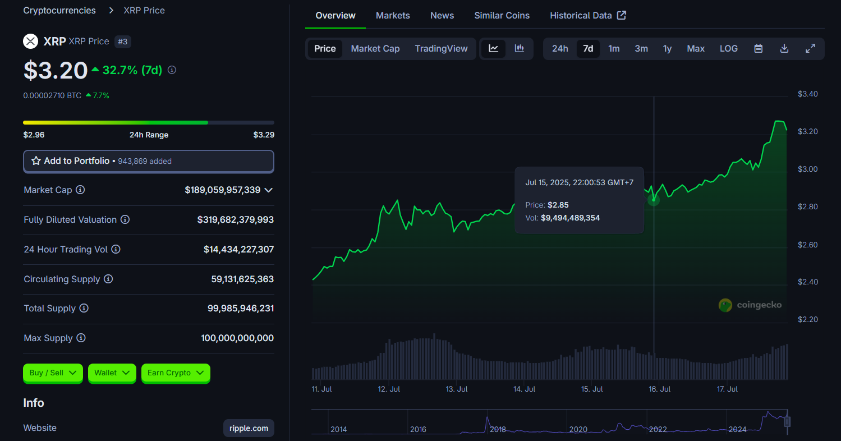Open the Buy / Sell dropdown
This screenshot has height=441, width=841.
coord(53,373)
